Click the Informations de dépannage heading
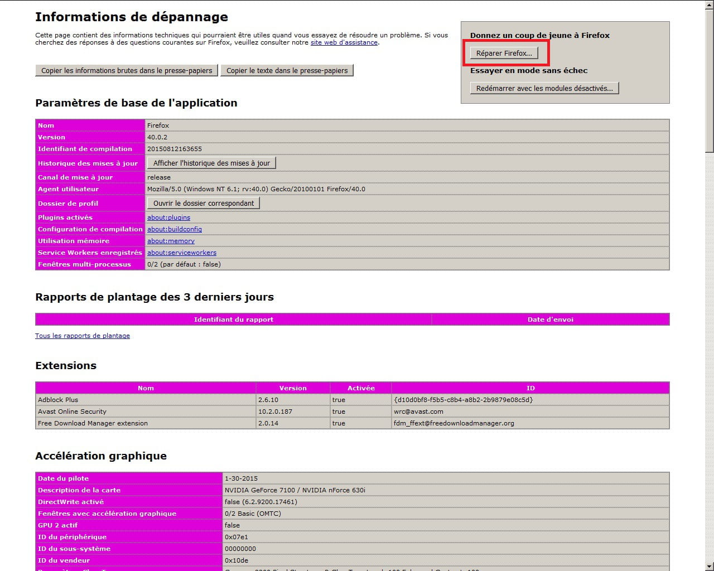Screen dimensions: 714x571 (132, 17)
